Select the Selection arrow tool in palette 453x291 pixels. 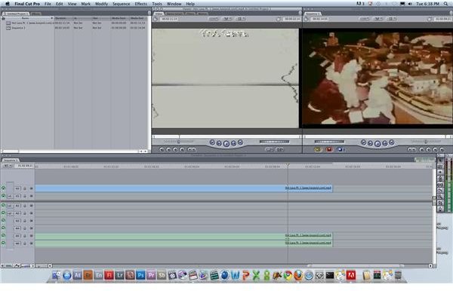440,160
